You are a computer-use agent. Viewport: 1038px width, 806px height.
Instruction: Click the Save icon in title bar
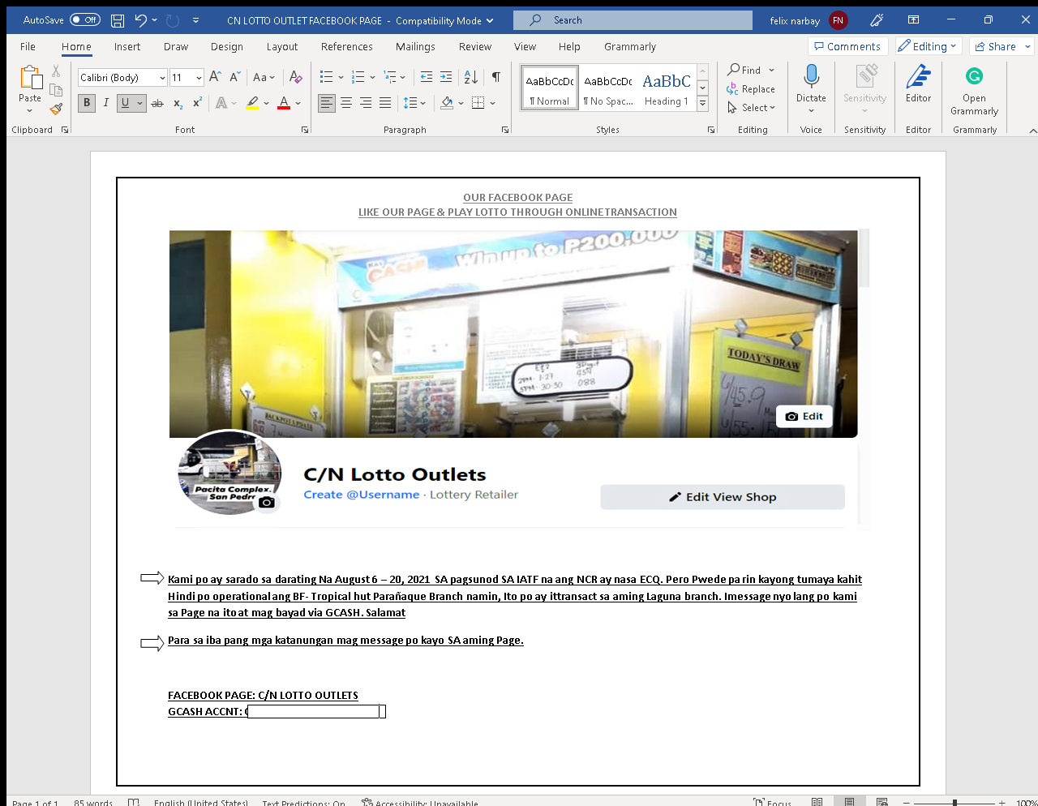pos(118,20)
